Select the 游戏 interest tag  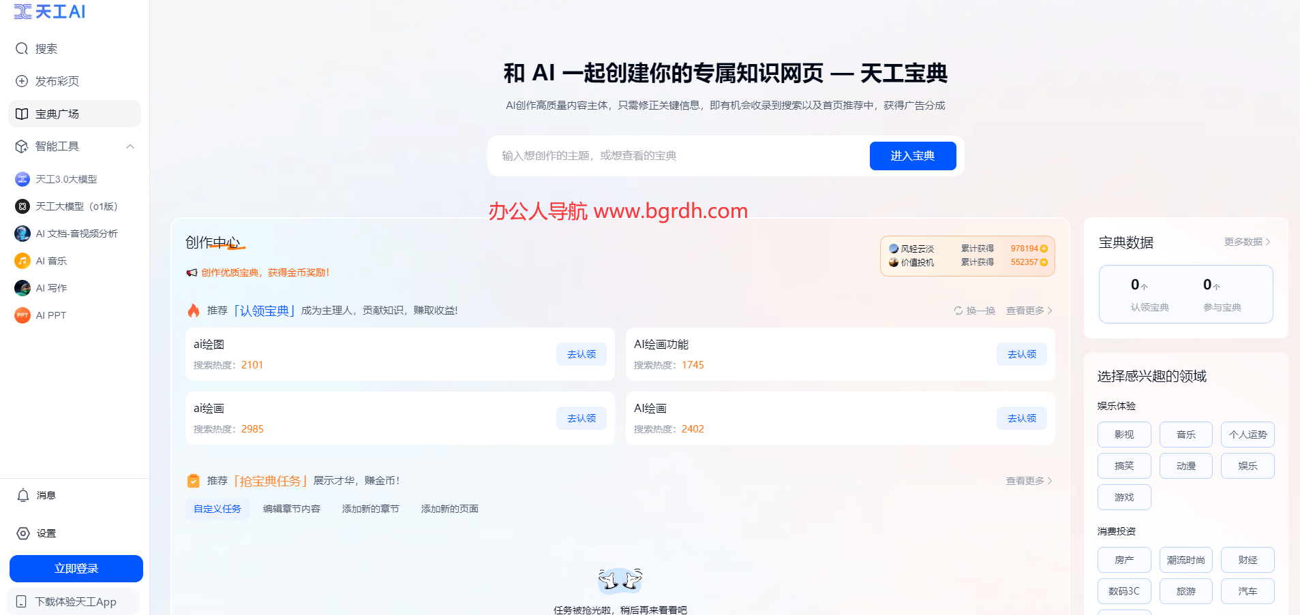coord(1124,497)
